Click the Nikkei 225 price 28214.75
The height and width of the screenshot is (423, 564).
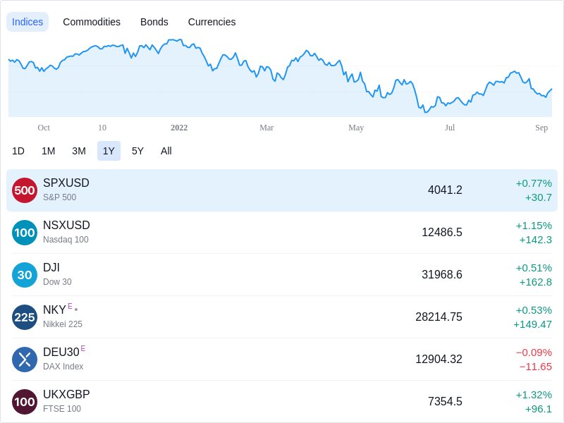pos(439,317)
